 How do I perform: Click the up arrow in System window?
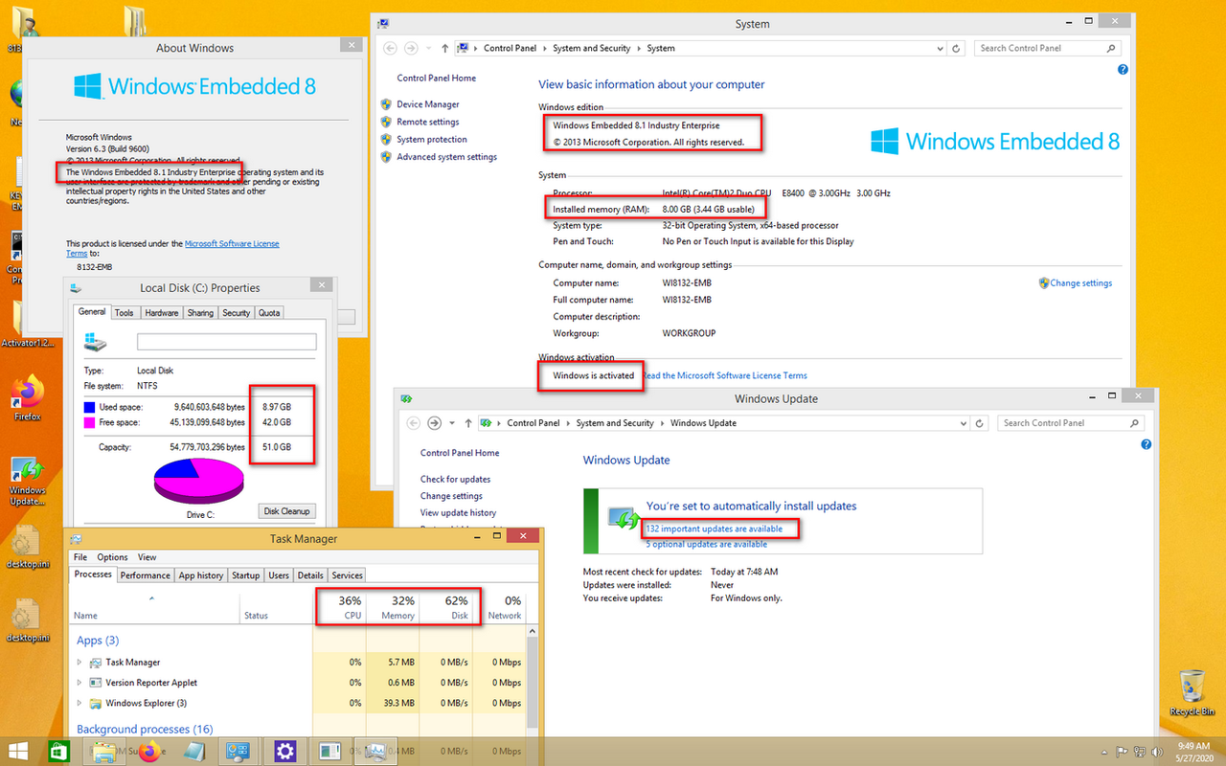pyautogui.click(x=444, y=48)
